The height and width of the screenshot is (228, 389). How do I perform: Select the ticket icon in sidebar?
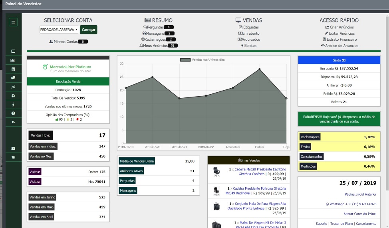tap(13, 149)
